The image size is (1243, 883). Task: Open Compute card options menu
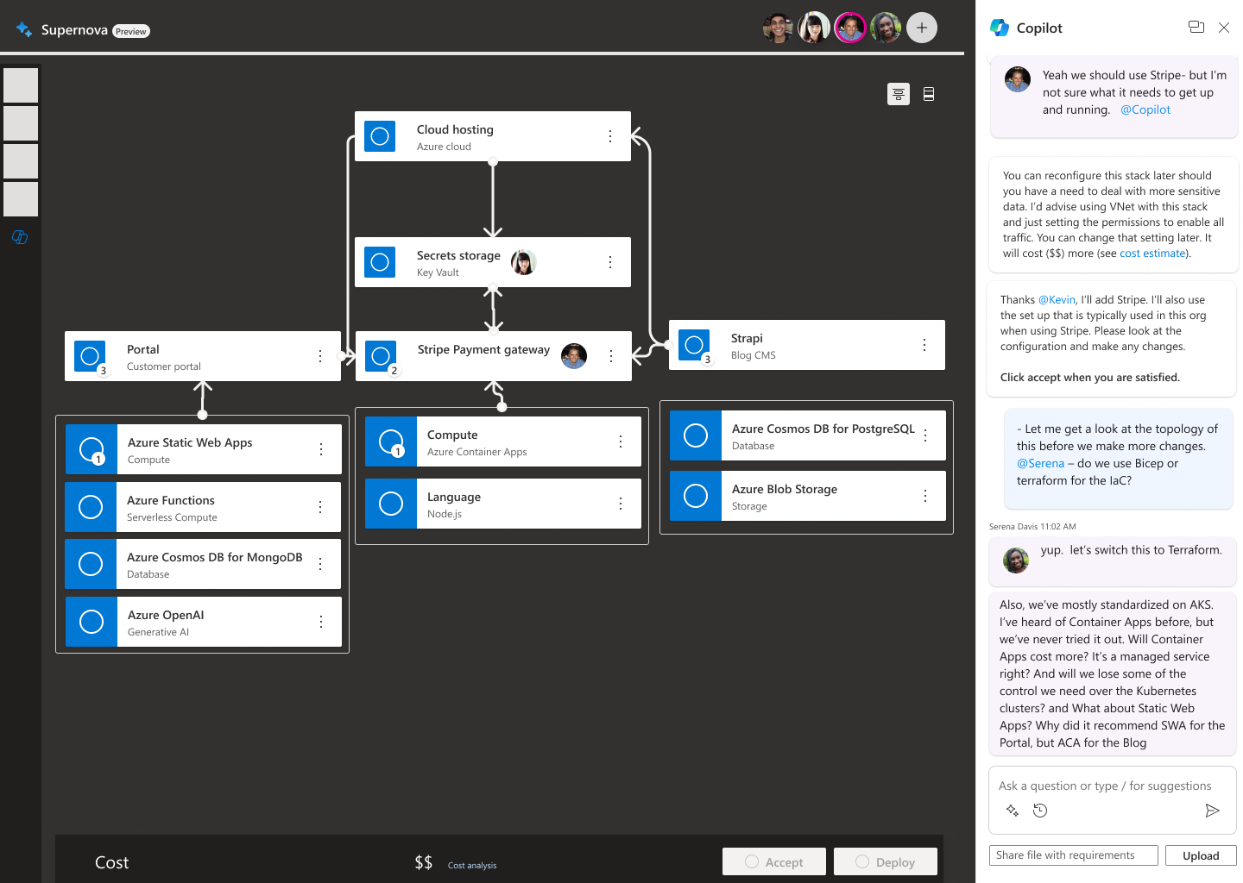[621, 441]
